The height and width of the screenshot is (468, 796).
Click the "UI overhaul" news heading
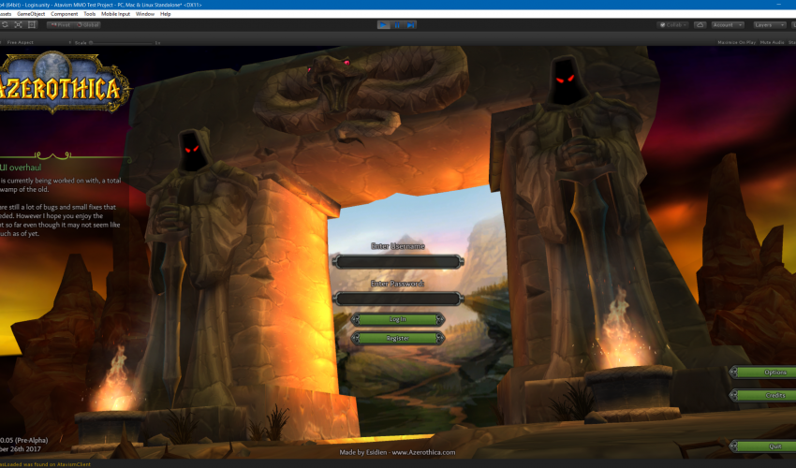click(21, 168)
